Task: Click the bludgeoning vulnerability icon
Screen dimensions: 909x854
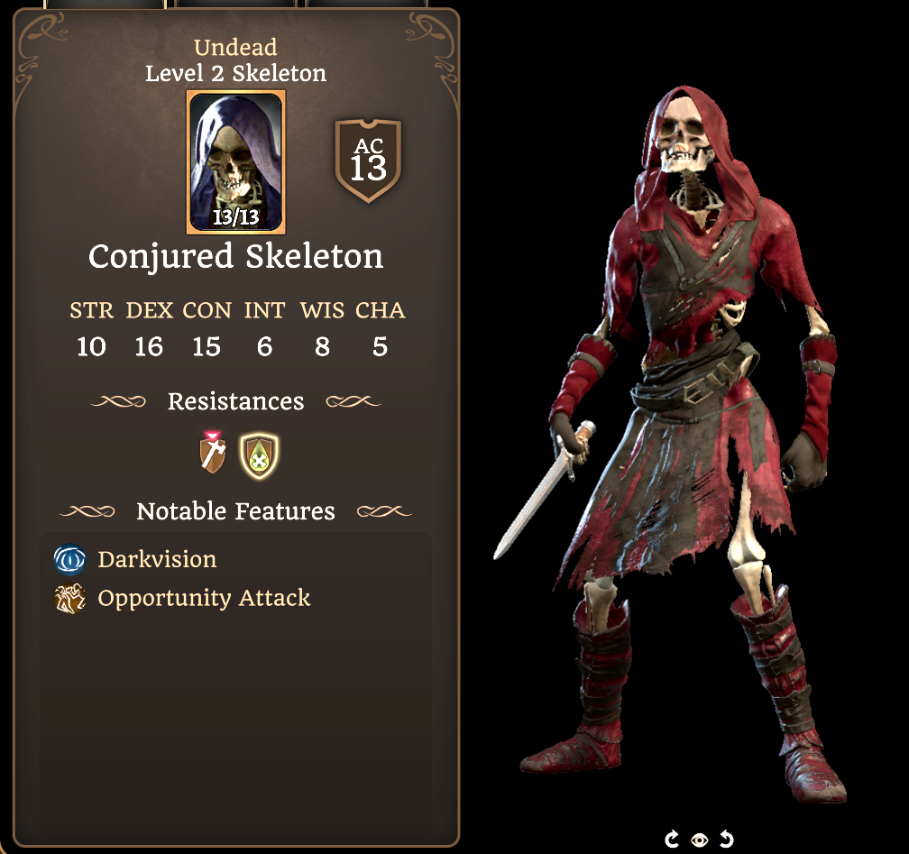Action: pos(213,453)
